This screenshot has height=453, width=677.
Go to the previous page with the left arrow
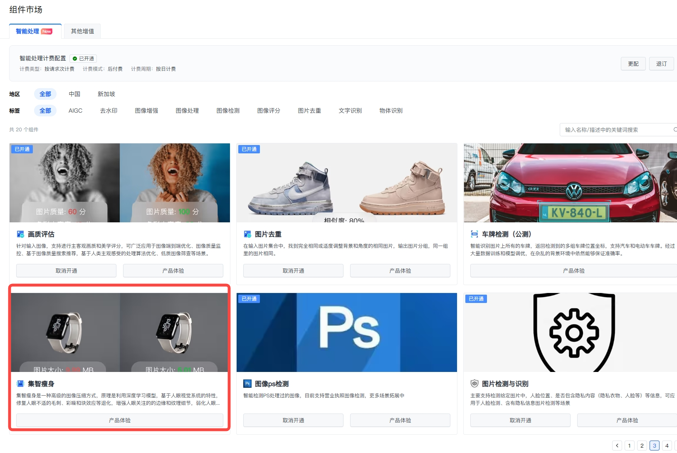(x=617, y=446)
